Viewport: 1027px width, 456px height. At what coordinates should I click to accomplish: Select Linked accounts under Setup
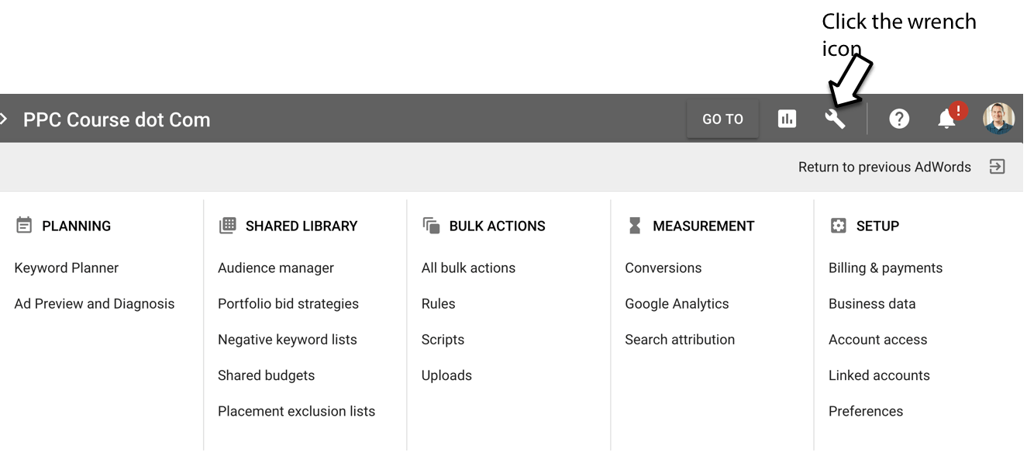click(879, 375)
